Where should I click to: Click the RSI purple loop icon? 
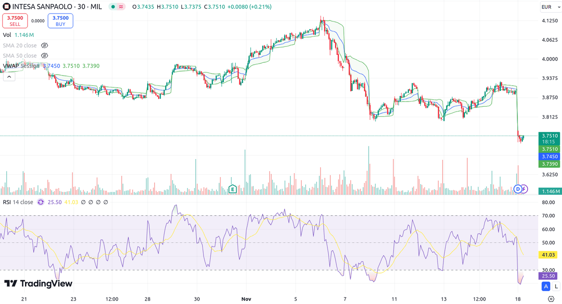[x=40, y=202]
